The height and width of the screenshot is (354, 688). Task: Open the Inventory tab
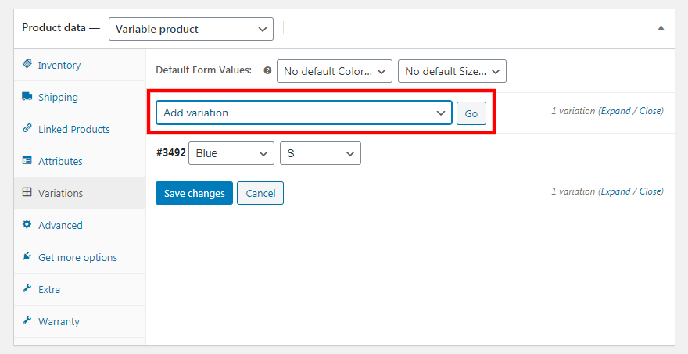80,66
